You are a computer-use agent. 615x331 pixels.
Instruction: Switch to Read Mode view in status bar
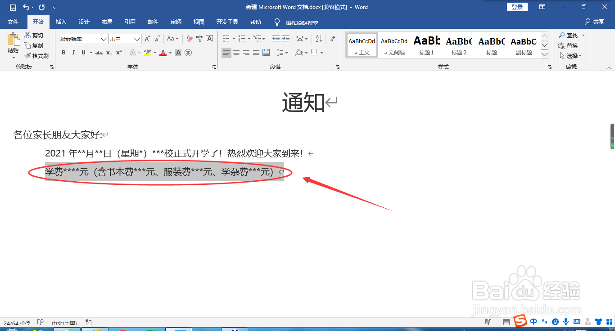pyautogui.click(x=488, y=322)
